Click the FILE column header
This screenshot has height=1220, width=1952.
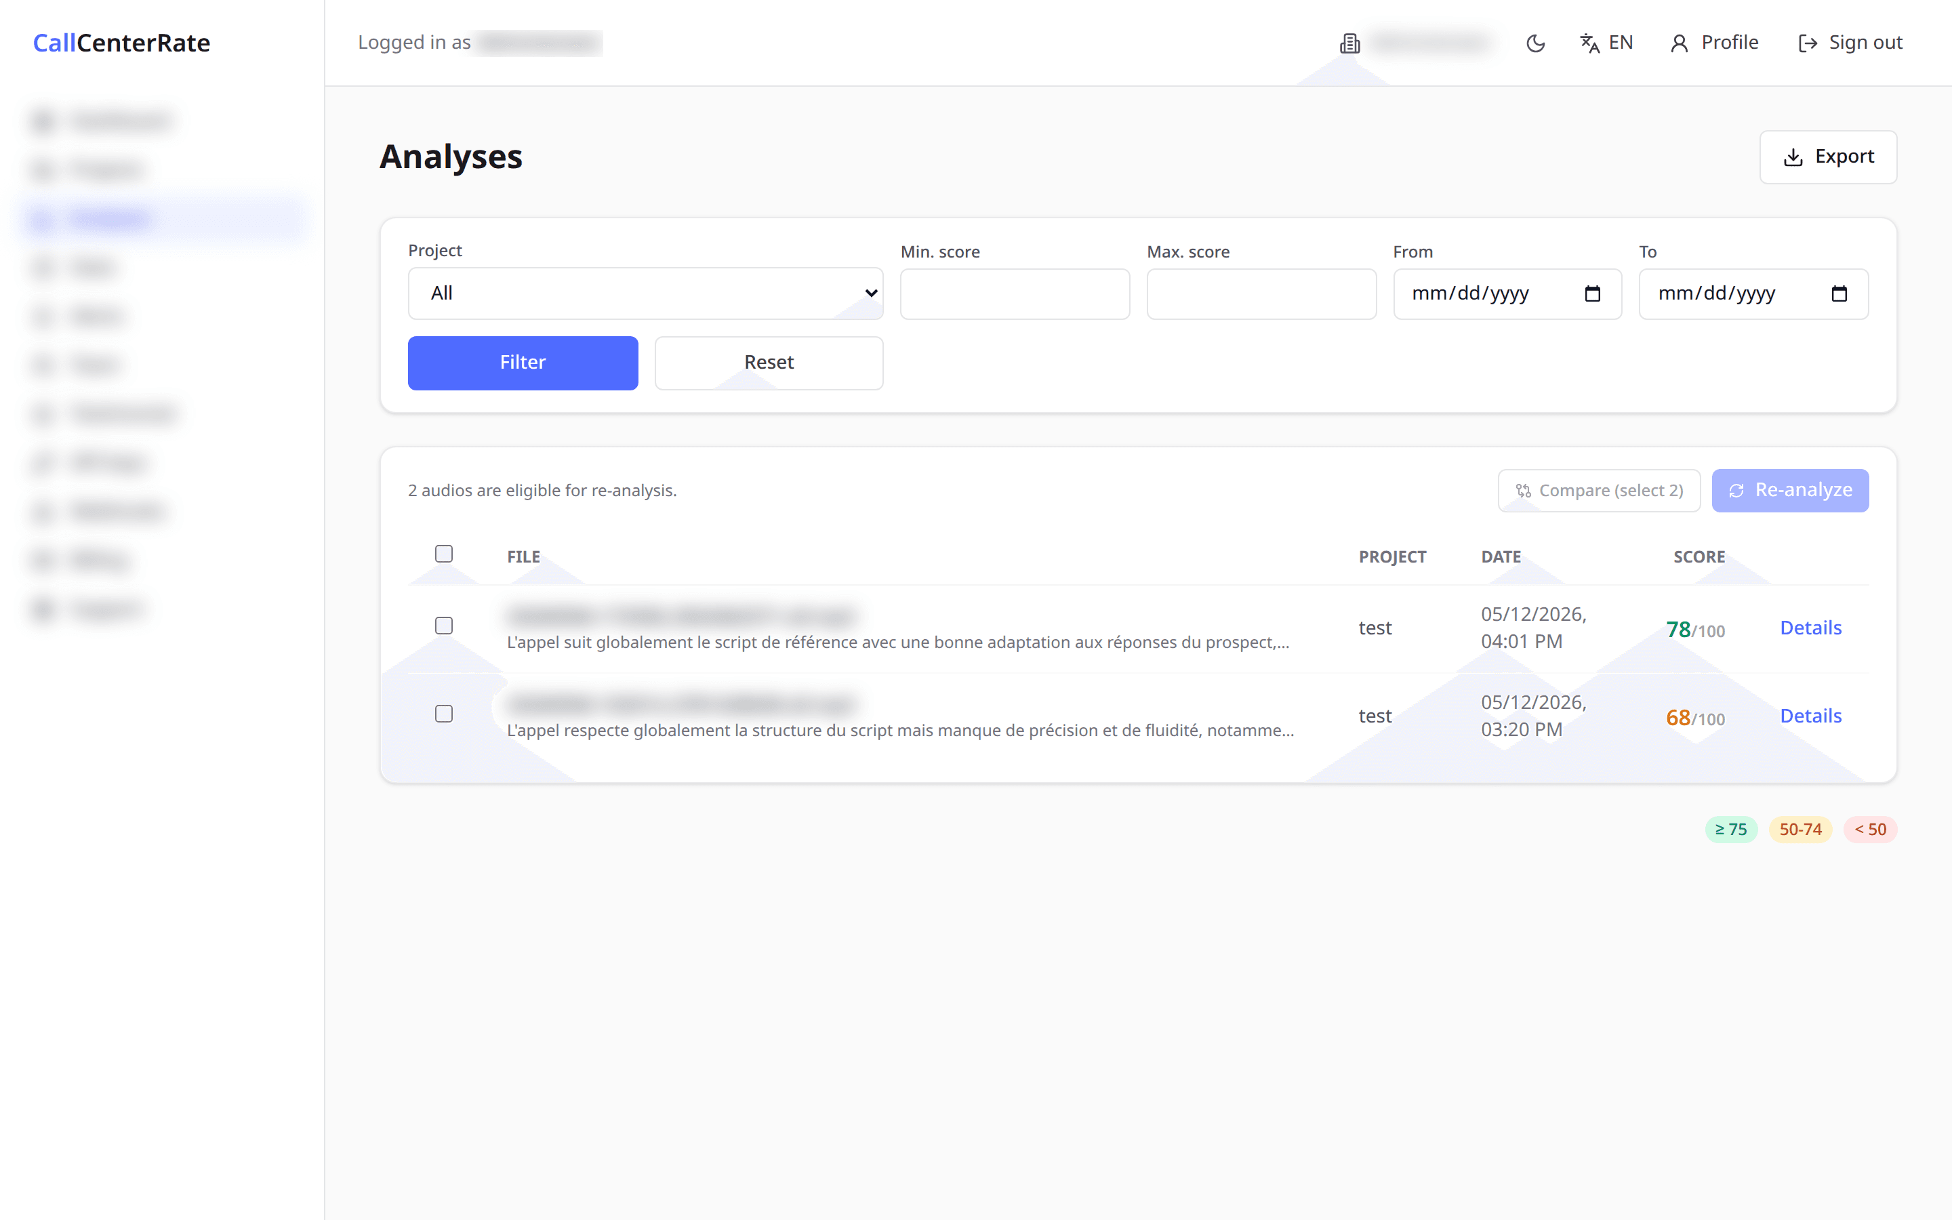coord(523,556)
